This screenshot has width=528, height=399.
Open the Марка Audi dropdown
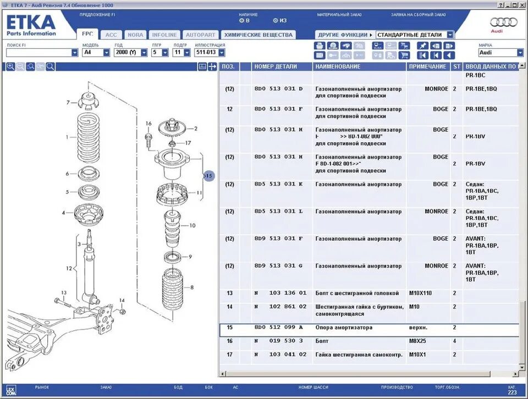click(x=520, y=52)
